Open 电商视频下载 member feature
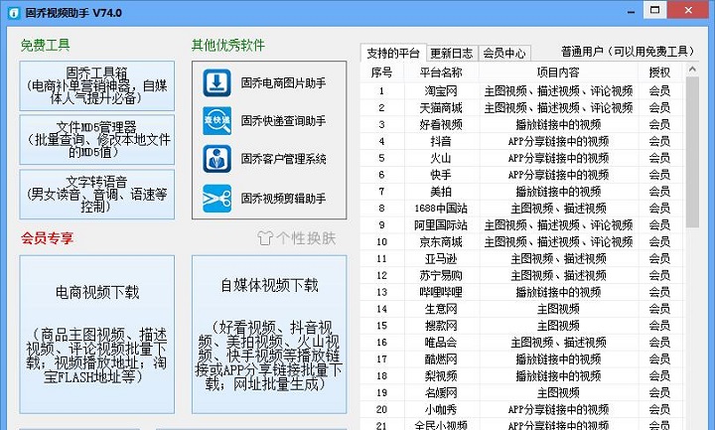 96,335
